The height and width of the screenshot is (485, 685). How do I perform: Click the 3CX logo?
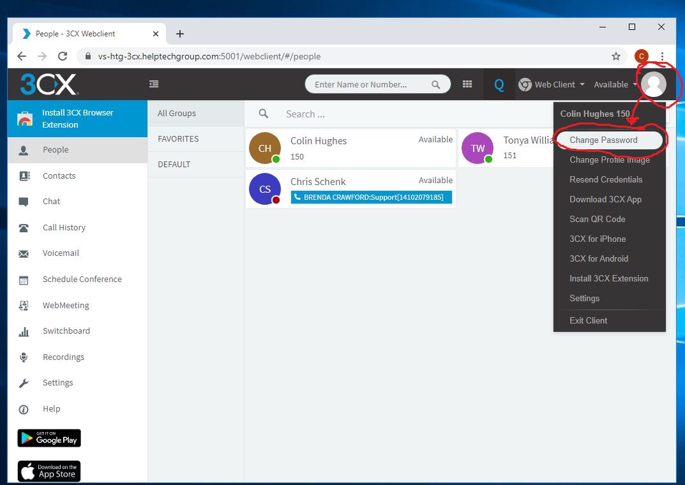pos(49,84)
